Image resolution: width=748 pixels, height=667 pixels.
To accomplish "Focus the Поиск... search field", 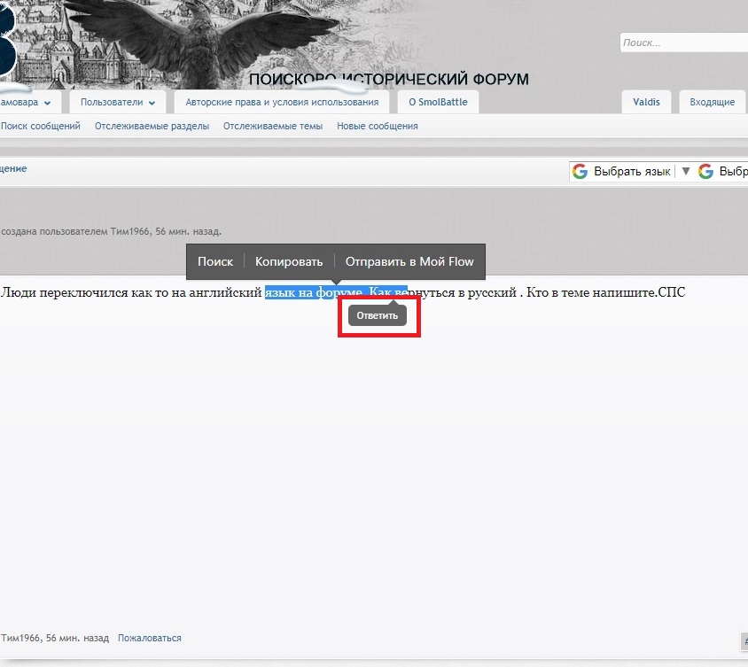I will (x=684, y=43).
